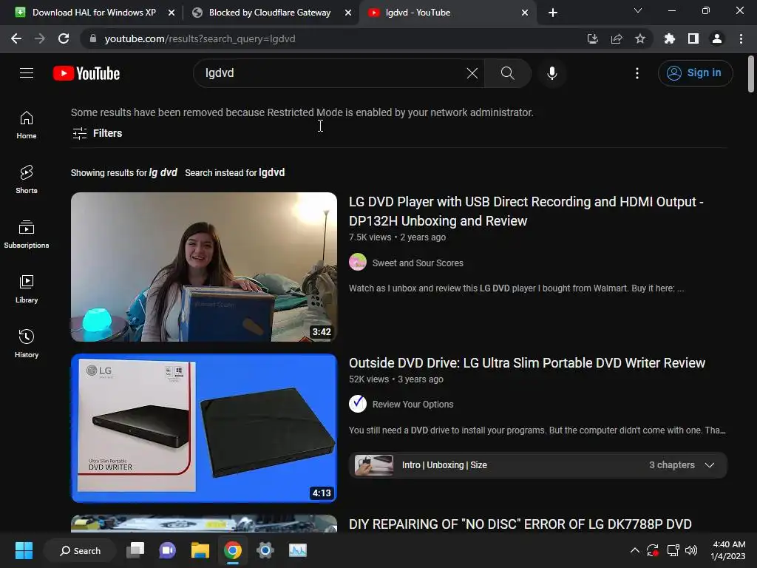Open Shorts in the sidebar
Image resolution: width=757 pixels, height=568 pixels.
[27, 180]
